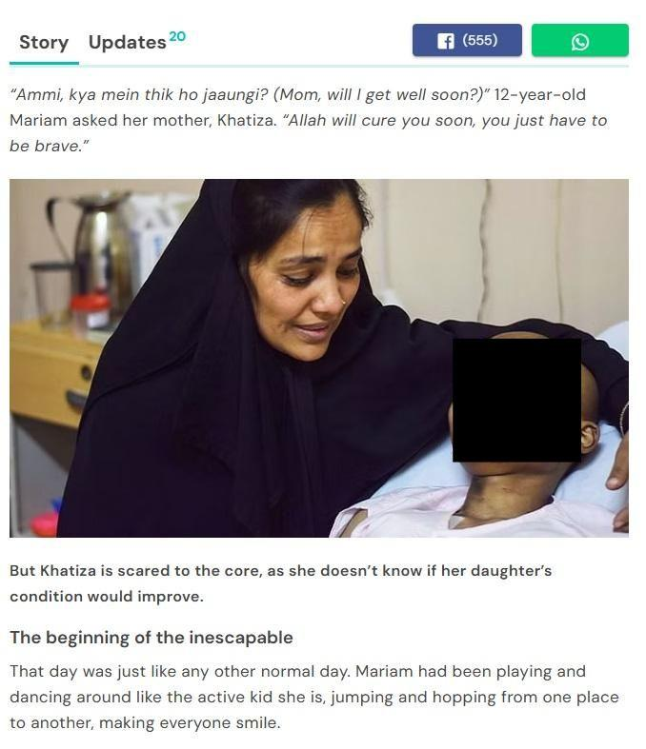
Task: Click the Facebook logo icon
Action: point(445,41)
